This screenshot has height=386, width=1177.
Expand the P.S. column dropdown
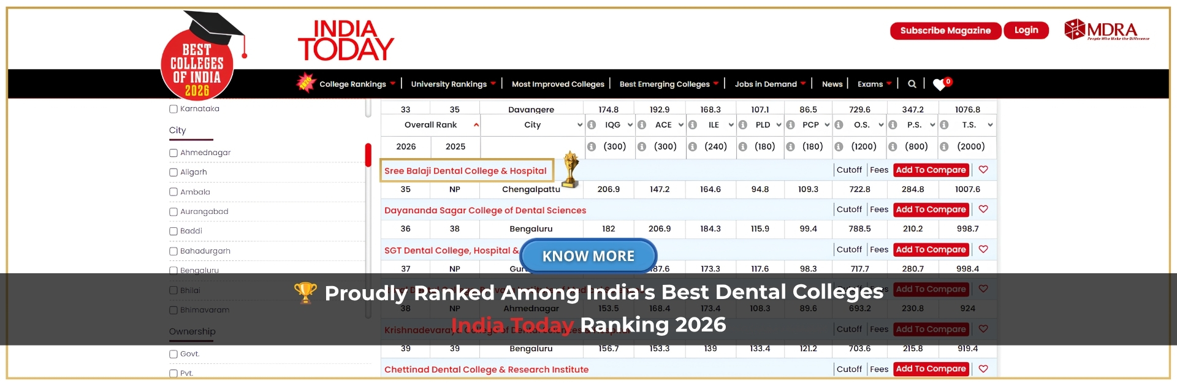pyautogui.click(x=932, y=125)
